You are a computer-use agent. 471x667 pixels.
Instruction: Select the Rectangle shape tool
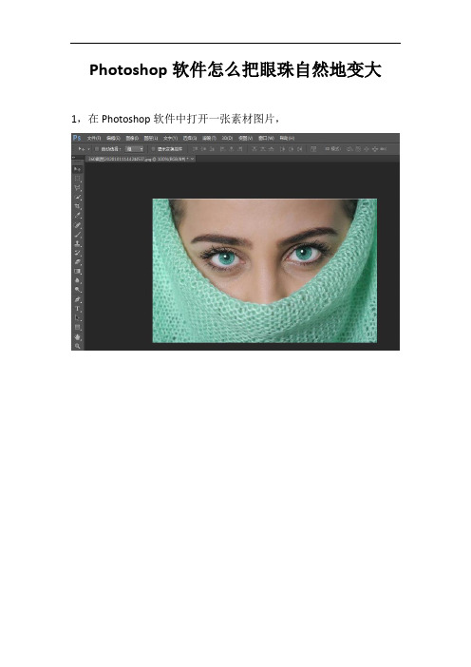[77, 327]
